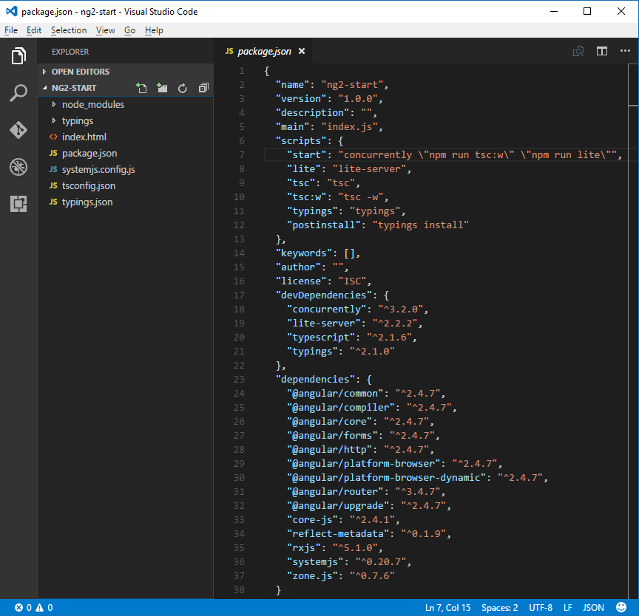Click the Visual Studio Code logo icon

(12, 11)
